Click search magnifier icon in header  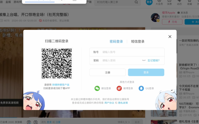[x=136, y=2]
